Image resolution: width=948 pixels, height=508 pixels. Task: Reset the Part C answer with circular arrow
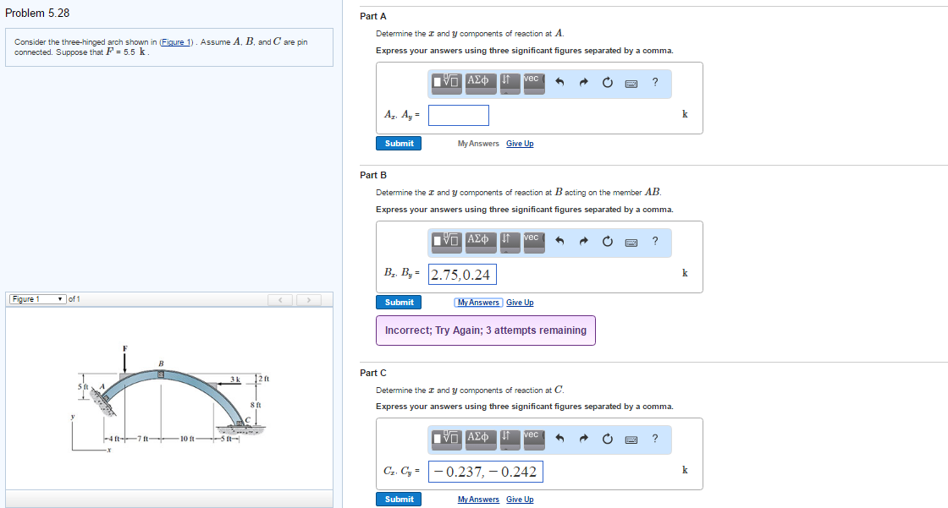606,439
